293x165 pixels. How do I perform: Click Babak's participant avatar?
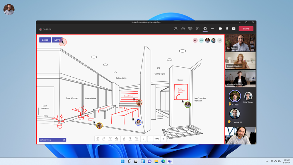pos(235,114)
